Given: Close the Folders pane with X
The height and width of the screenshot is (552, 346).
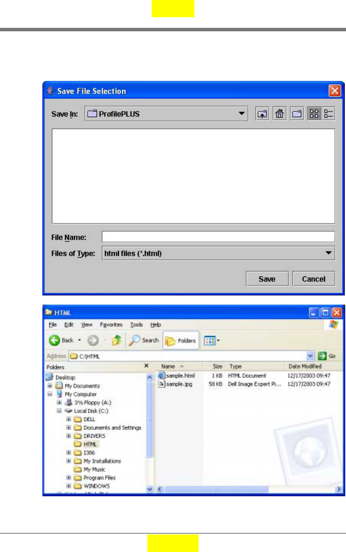Looking at the screenshot, I should (x=146, y=366).
